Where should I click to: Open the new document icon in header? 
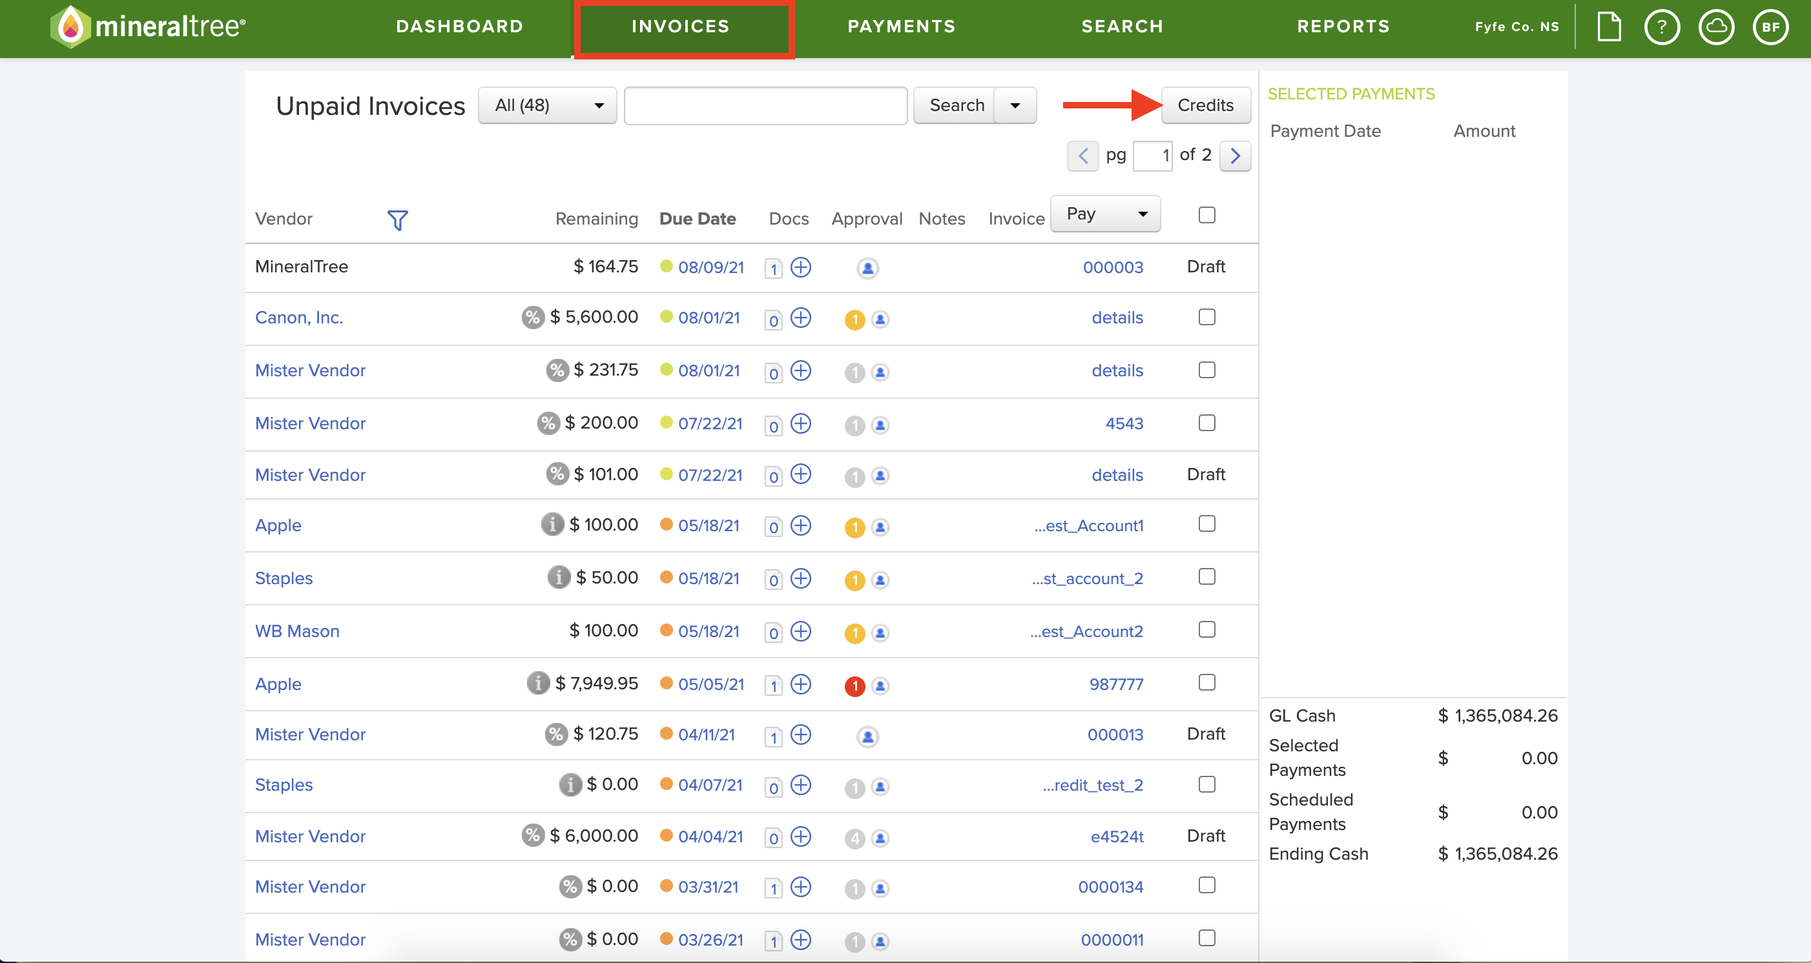click(1609, 27)
